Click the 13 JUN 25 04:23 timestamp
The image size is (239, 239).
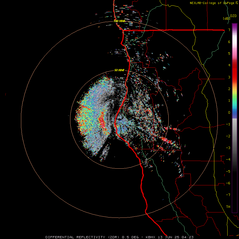[x=175, y=237]
